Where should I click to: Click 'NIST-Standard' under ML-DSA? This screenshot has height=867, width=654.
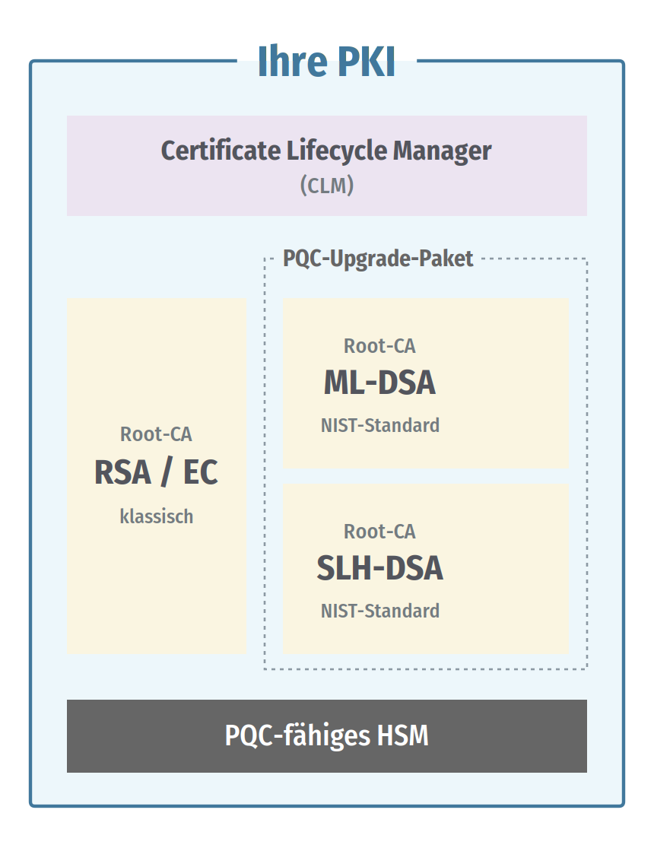[380, 426]
